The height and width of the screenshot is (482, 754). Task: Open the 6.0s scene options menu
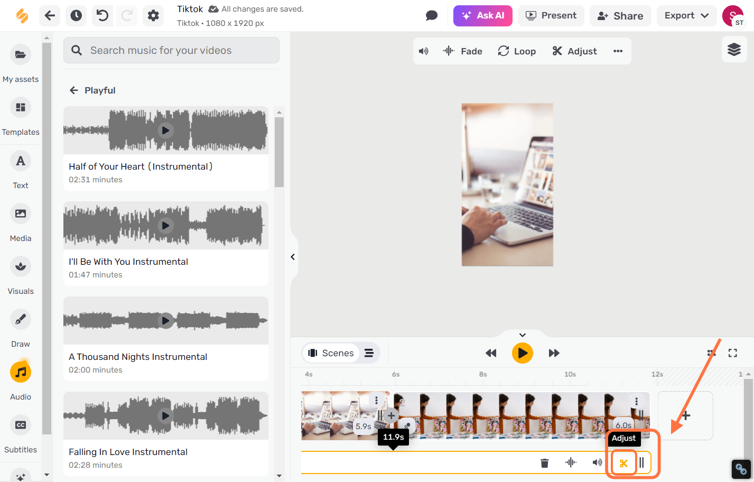636,401
